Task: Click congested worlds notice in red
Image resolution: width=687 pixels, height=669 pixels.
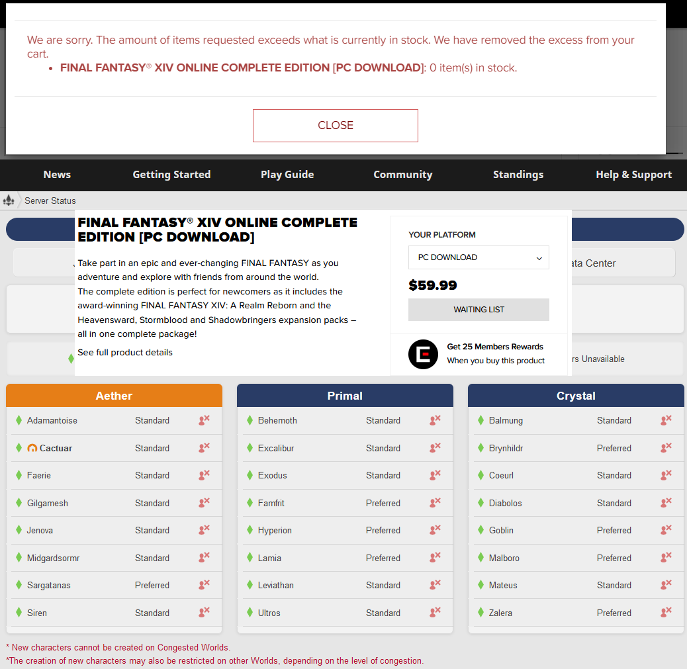Action: 118,647
